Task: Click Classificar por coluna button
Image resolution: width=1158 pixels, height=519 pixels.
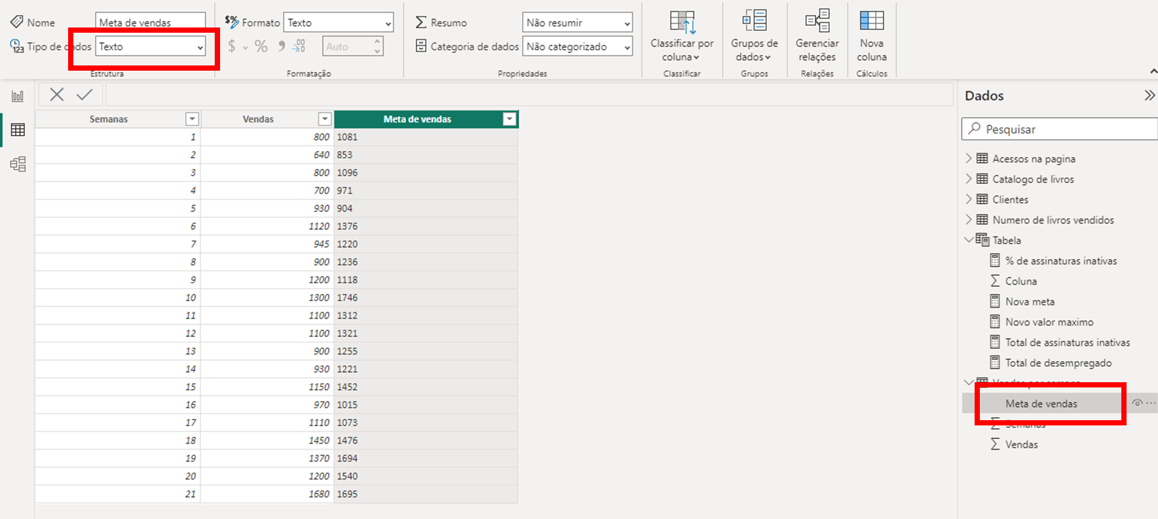Action: click(682, 36)
